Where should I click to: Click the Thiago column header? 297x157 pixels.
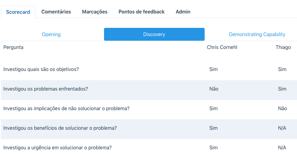(x=283, y=47)
